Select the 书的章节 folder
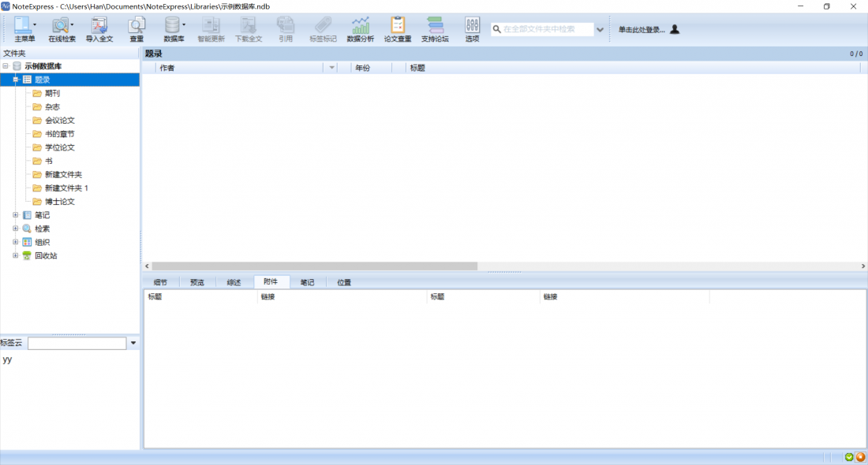The height and width of the screenshot is (465, 868). (x=60, y=134)
